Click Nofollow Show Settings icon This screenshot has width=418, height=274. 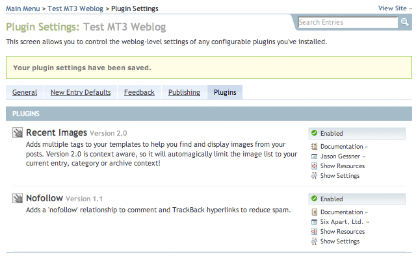point(315,242)
